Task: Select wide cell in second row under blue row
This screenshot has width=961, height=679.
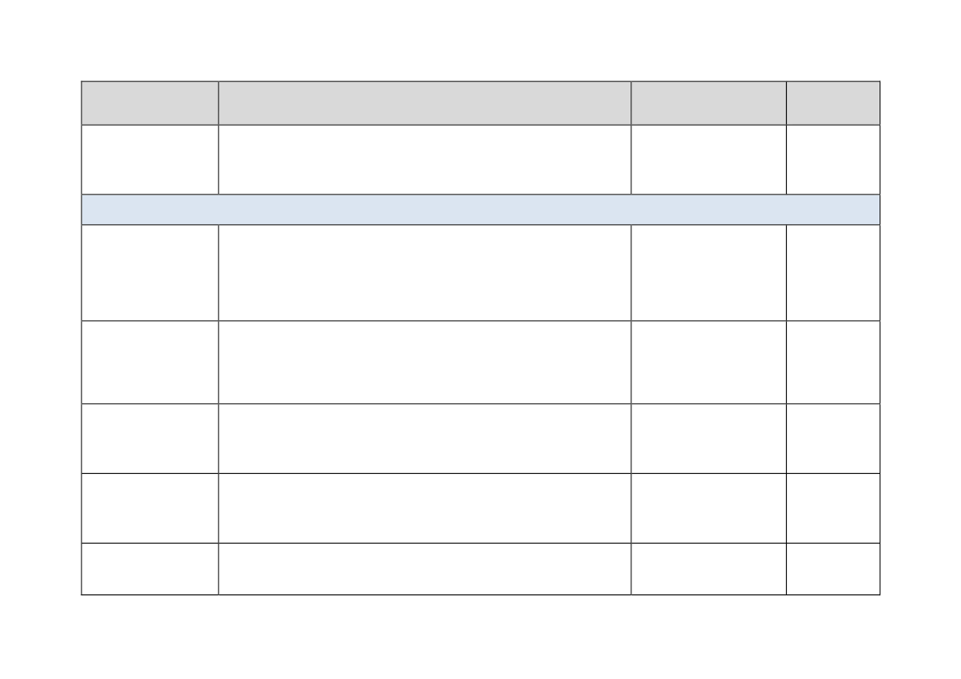Action: (x=425, y=362)
